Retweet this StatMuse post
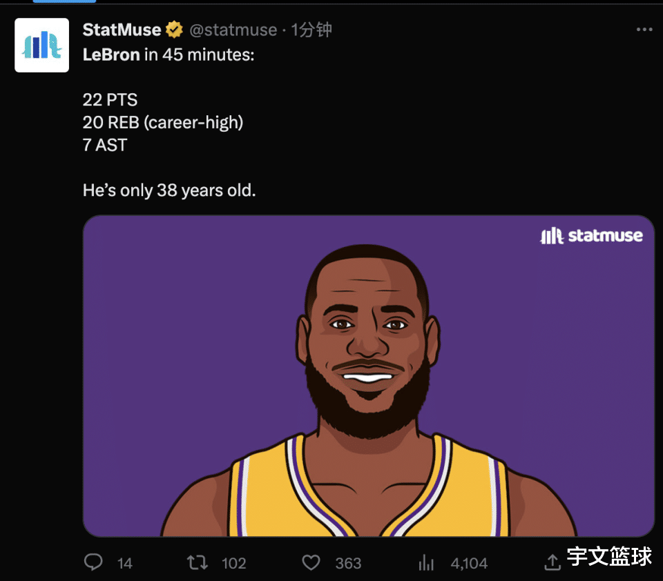Image resolution: width=663 pixels, height=581 pixels. [x=198, y=563]
